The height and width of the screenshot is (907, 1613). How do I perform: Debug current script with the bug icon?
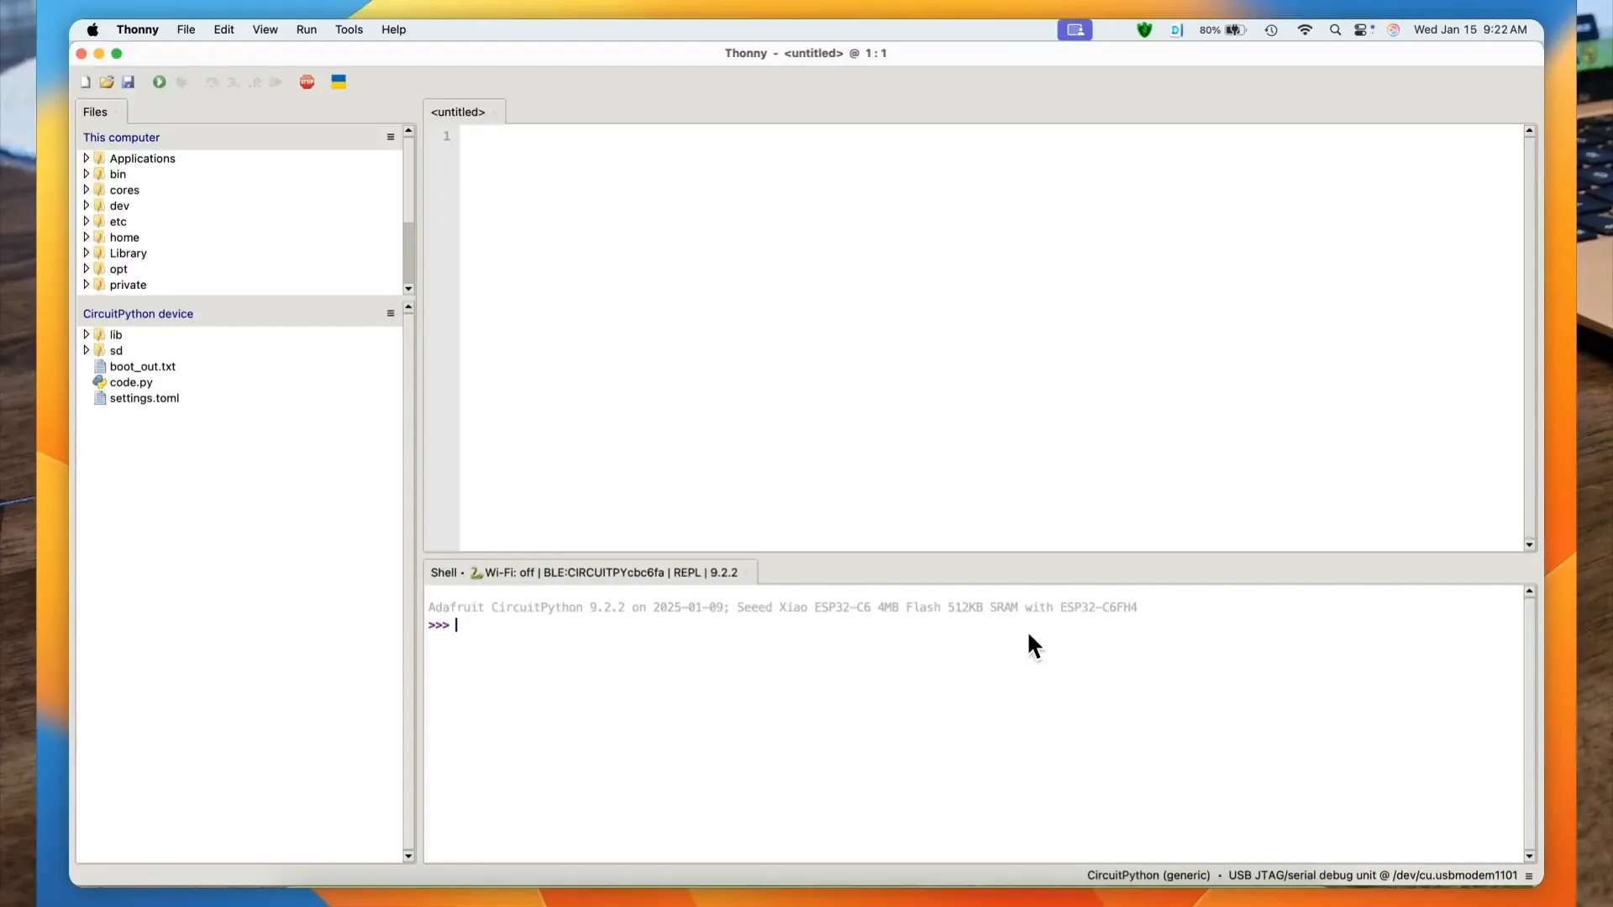click(x=181, y=82)
